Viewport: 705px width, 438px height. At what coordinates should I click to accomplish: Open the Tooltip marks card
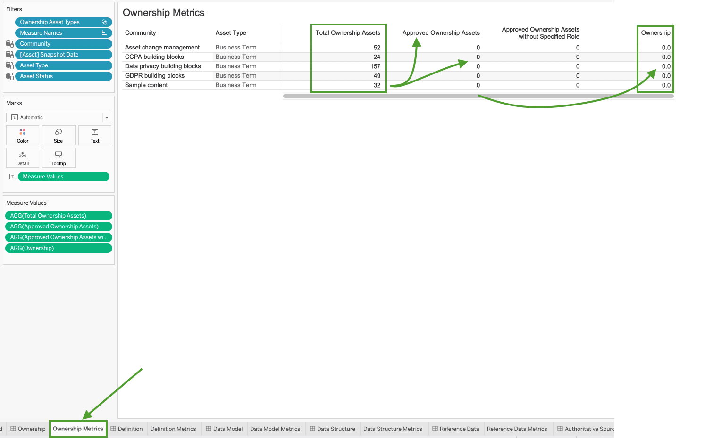[59, 158]
